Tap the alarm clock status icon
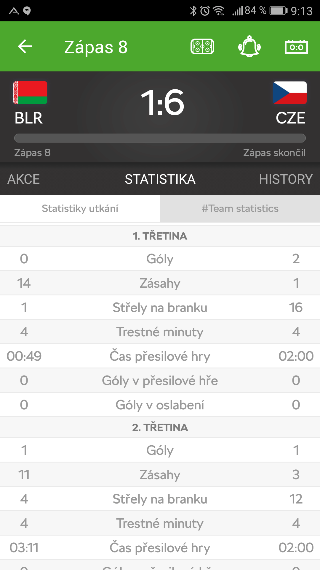The image size is (320, 570). [x=205, y=11]
